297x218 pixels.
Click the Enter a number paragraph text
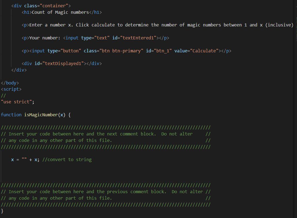pos(81,25)
